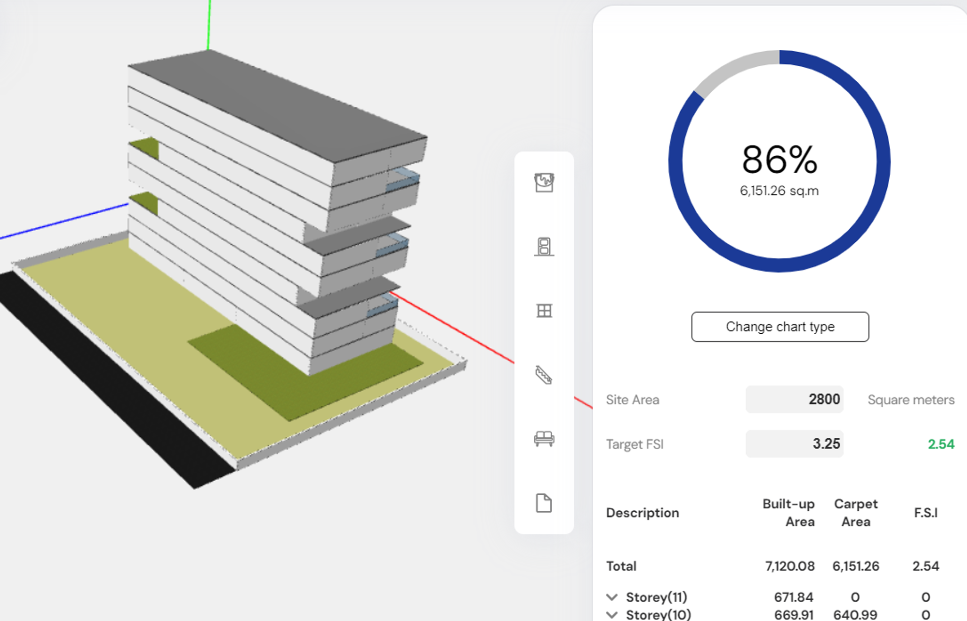Expand the Storey(11) row chevron
This screenshot has height=621, width=967.
(612, 597)
